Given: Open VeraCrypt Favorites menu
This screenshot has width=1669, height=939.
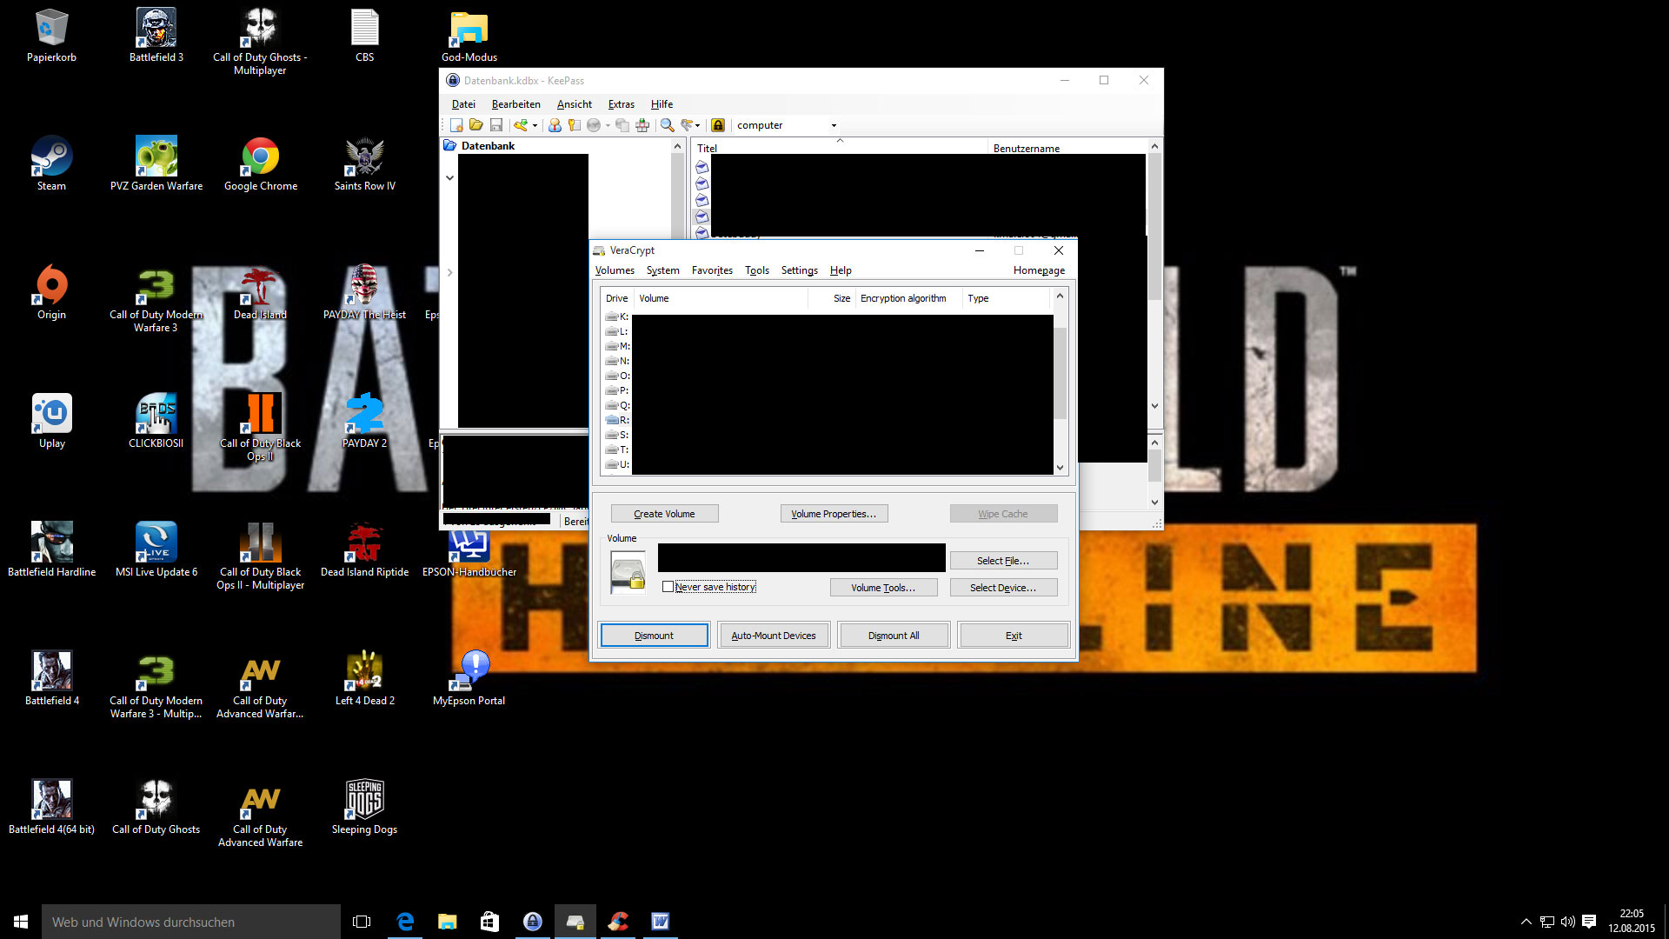Looking at the screenshot, I should [712, 270].
